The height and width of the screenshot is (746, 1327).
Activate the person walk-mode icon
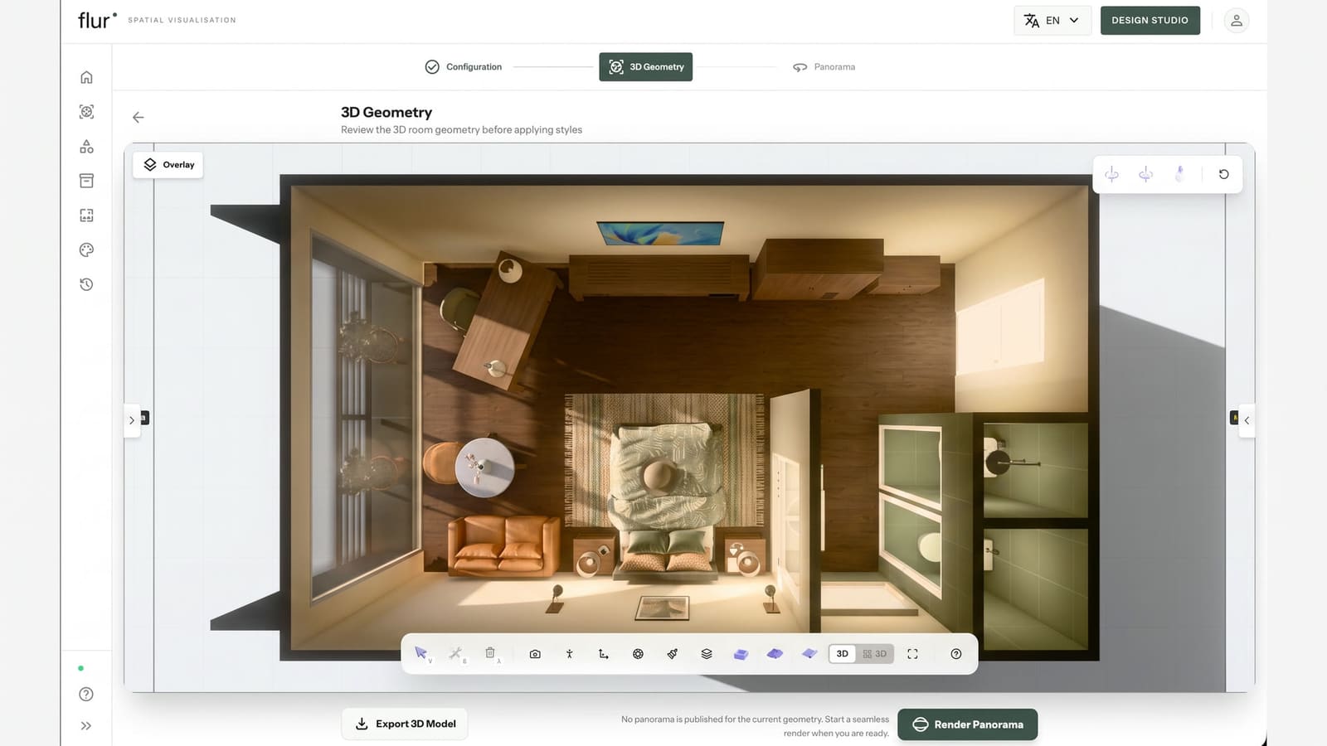coord(570,654)
